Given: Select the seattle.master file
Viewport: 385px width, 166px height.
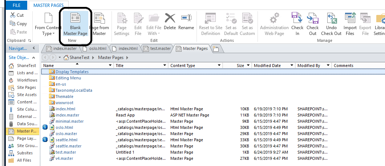Looking at the screenshot, I should point(69,146).
